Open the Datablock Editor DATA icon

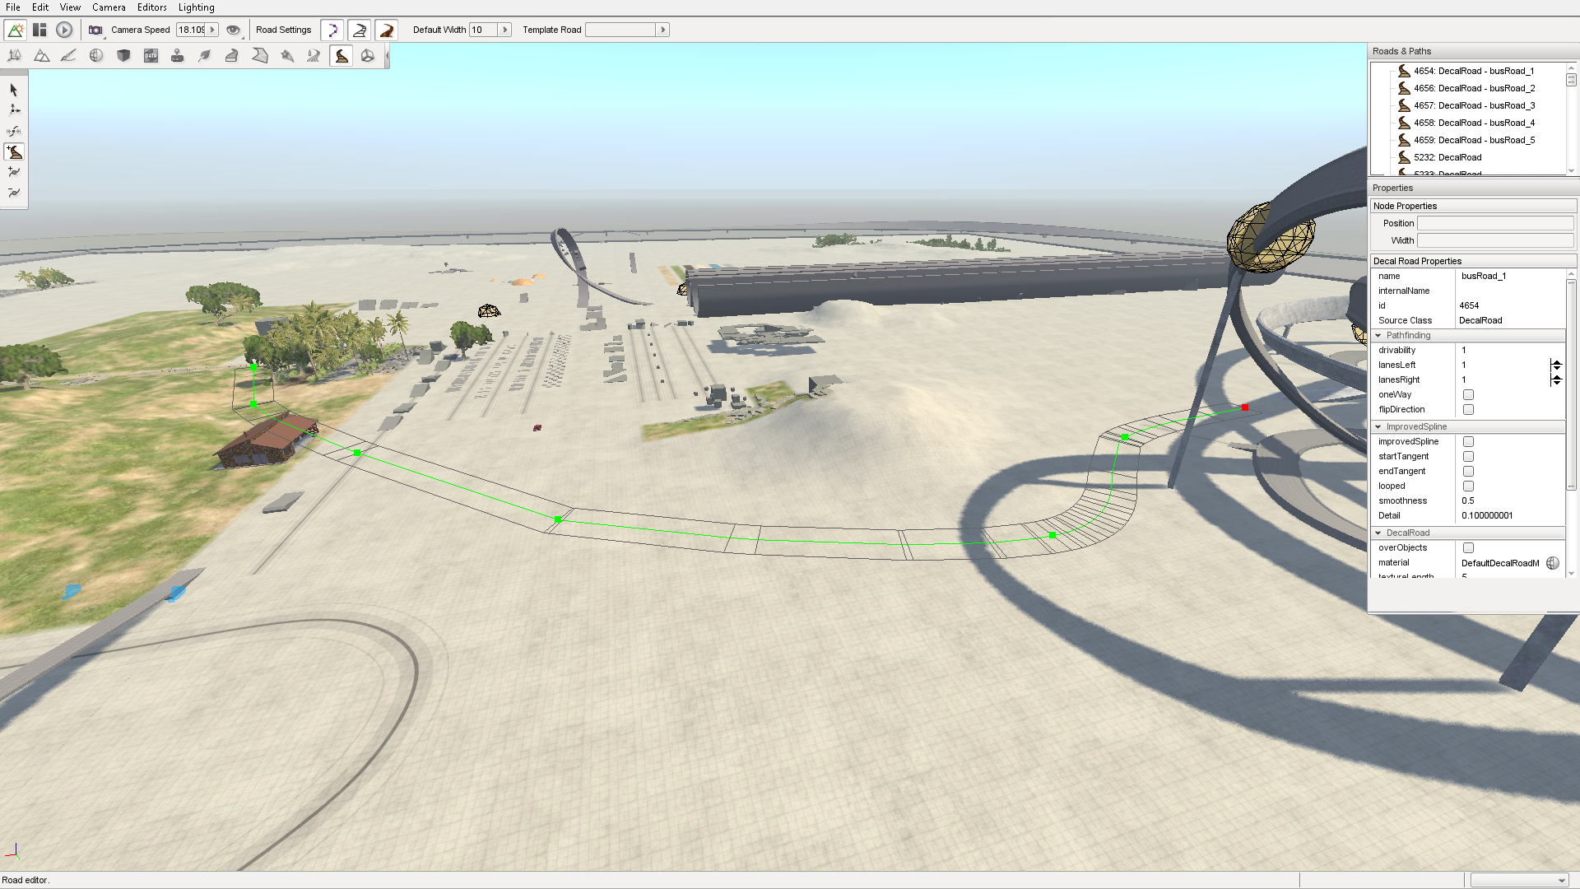[151, 56]
